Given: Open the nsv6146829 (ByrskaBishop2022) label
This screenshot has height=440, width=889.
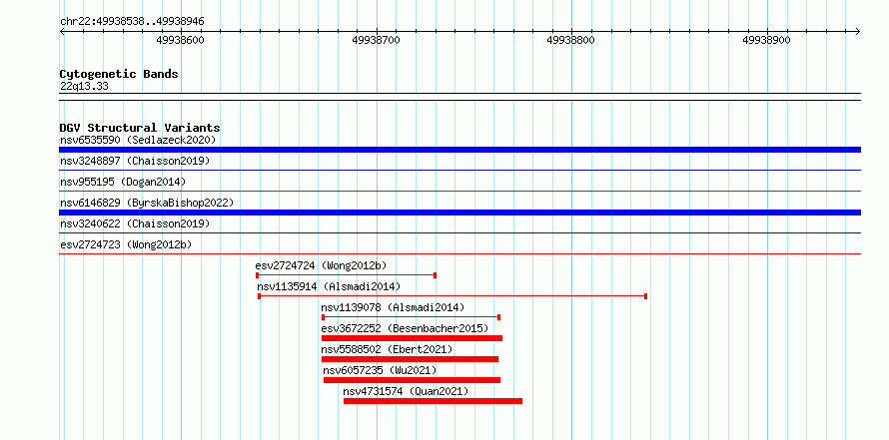Looking at the screenshot, I should click(x=147, y=203).
